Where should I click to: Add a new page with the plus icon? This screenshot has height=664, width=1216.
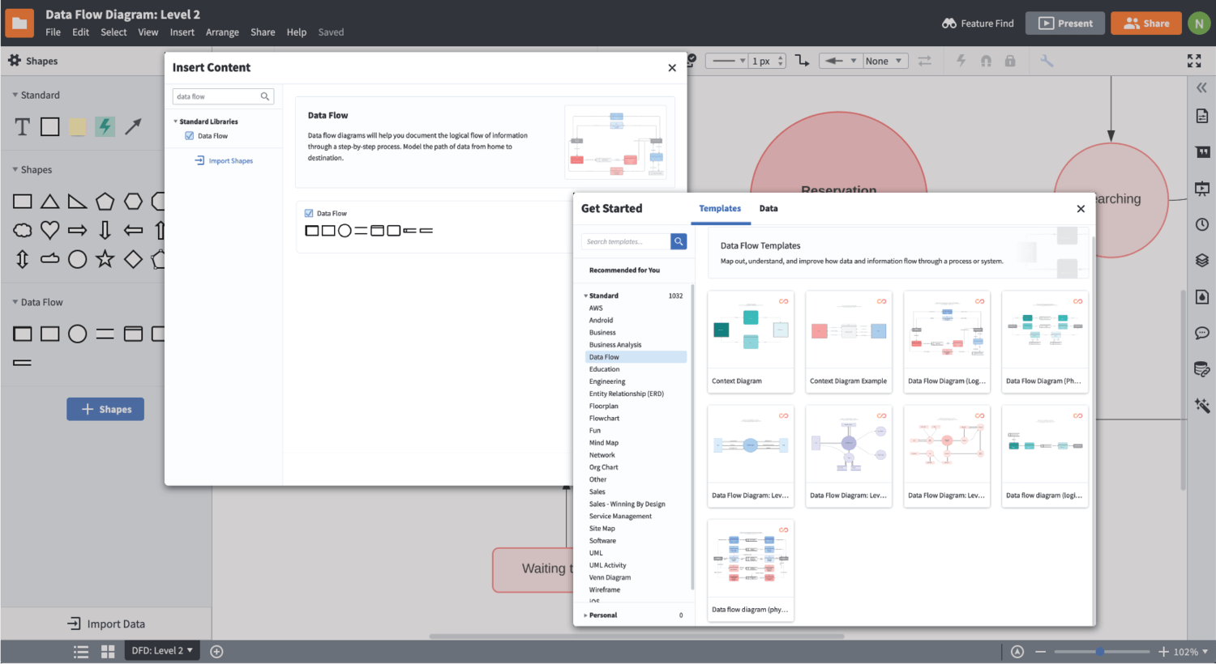[216, 651]
